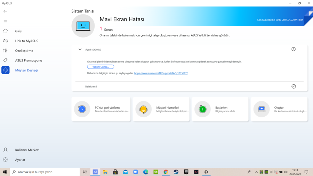Click the user profile icon
The width and height of the screenshot is (313, 176).
(5, 150)
